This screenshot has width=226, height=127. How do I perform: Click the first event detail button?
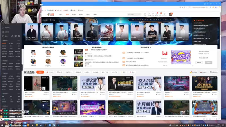199,62
